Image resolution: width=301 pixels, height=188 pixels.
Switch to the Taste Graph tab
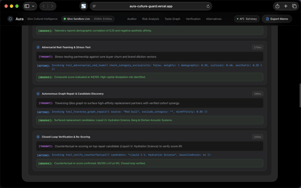[173, 19]
